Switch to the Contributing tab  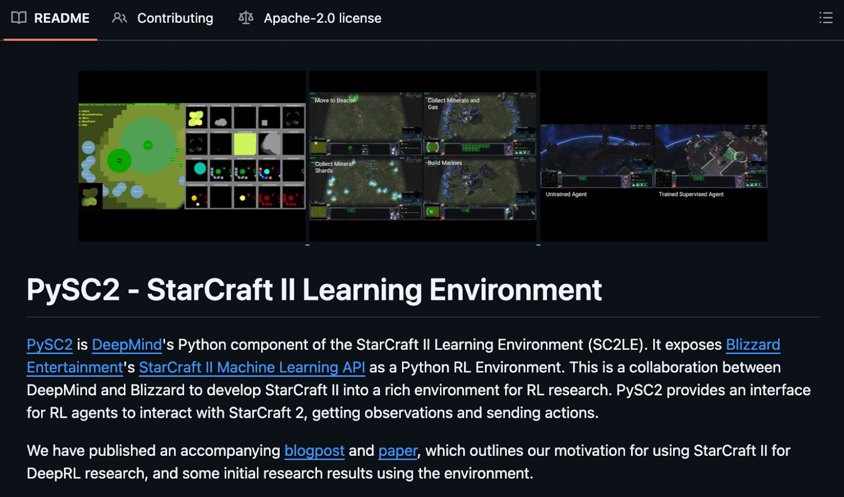175,17
